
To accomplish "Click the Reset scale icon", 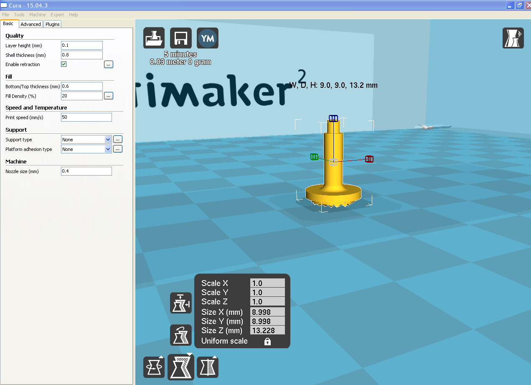I will [x=181, y=335].
